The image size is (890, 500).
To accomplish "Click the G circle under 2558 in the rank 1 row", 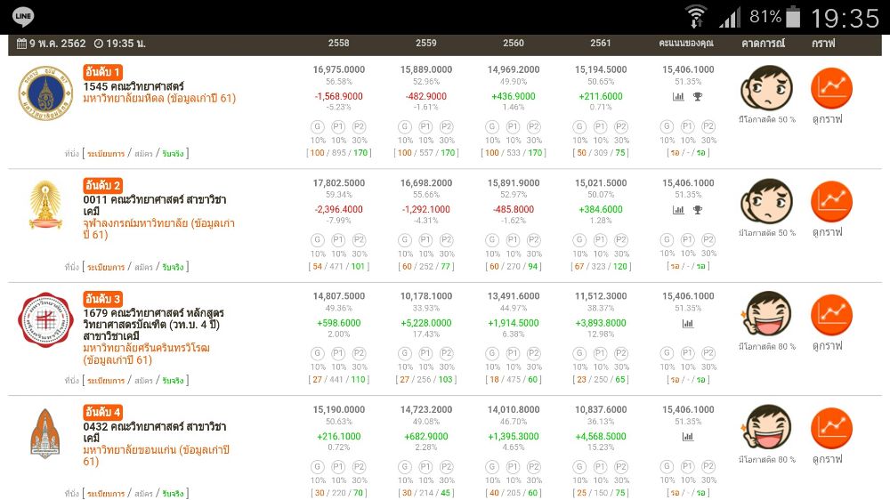I will 318,127.
